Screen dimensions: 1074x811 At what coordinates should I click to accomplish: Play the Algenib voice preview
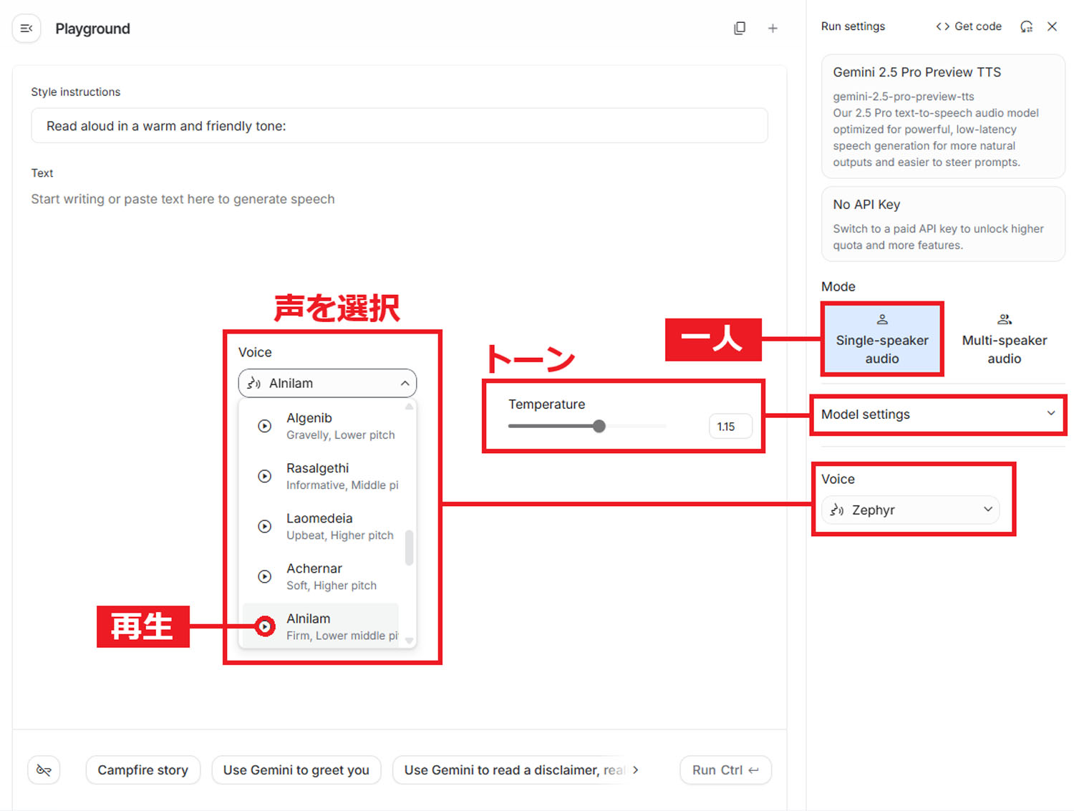pos(265,426)
